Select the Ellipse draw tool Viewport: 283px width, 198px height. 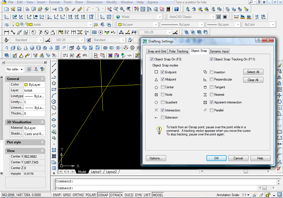pos(54,120)
